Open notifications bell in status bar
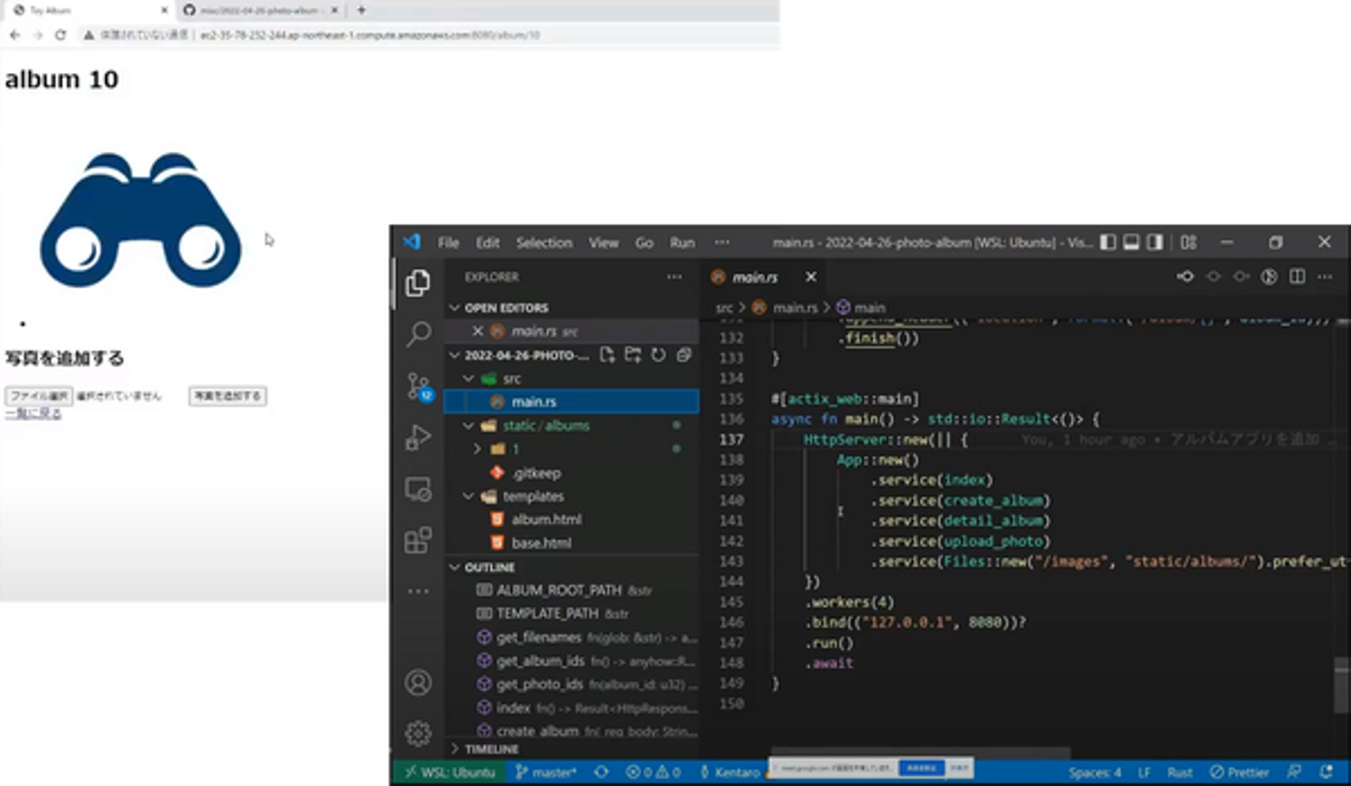The image size is (1351, 786). click(x=1325, y=772)
